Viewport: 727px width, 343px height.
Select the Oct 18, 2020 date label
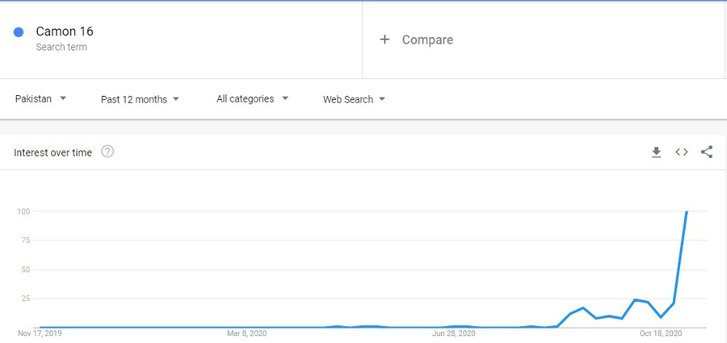point(662,333)
